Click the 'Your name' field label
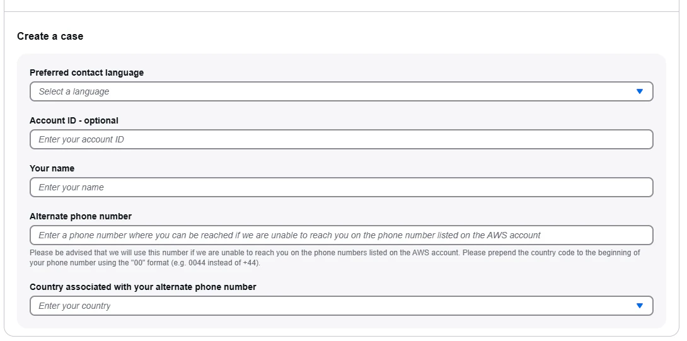The width and height of the screenshot is (687, 341). (52, 168)
